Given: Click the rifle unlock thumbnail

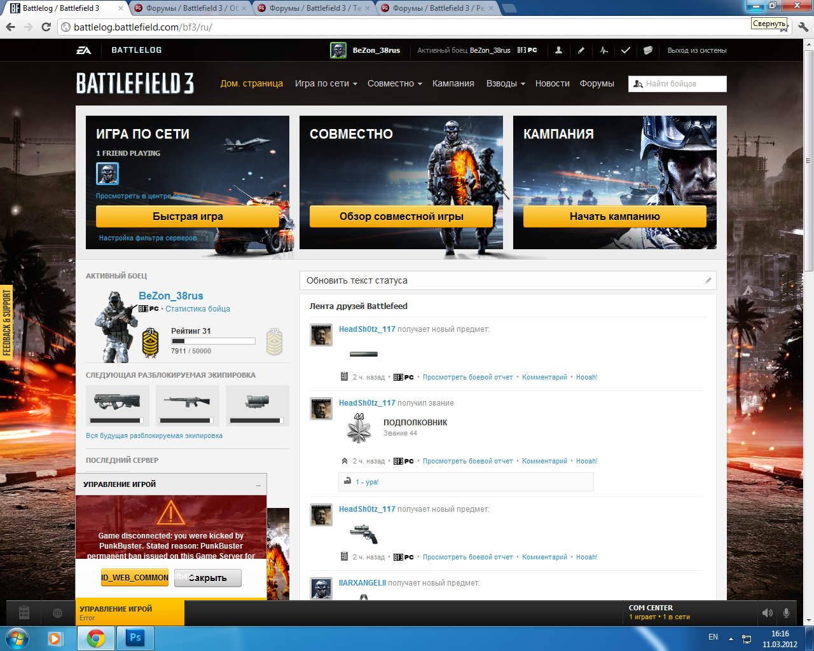Looking at the screenshot, I should coord(188,406).
